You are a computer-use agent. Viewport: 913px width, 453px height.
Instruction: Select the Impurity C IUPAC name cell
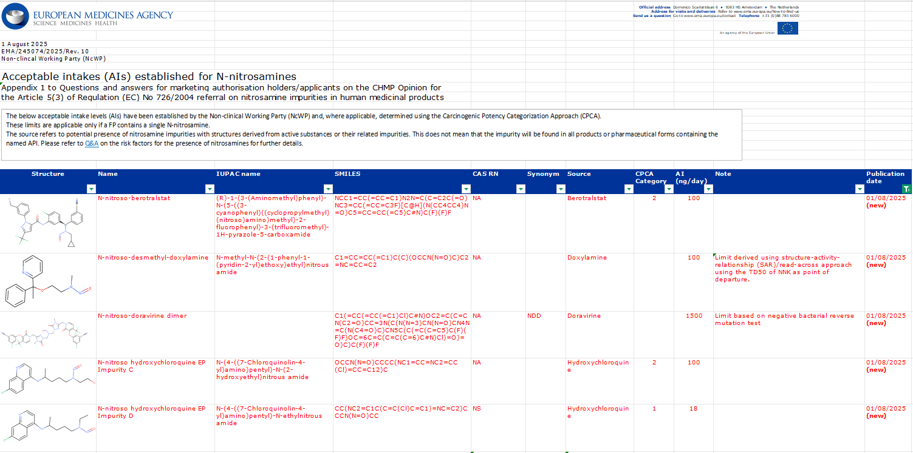pos(274,381)
